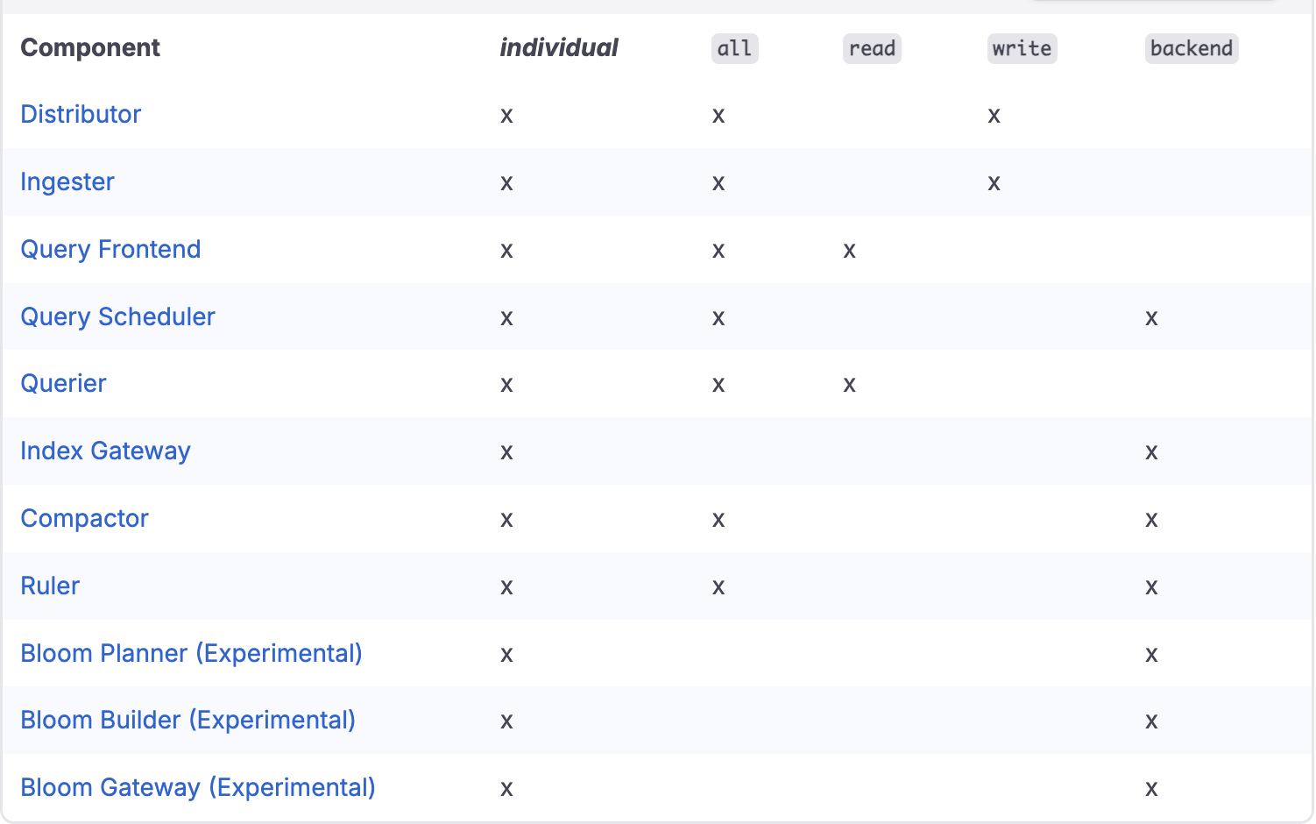Click the x under read for Querier

point(849,384)
